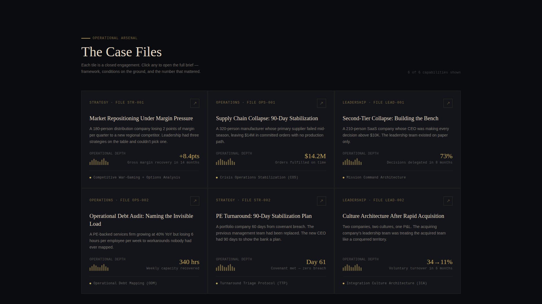
Task: Click Mission Command Architecture tag
Action: pyautogui.click(x=376, y=178)
